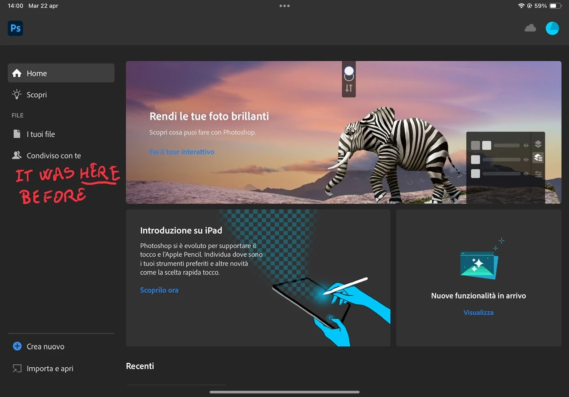
Task: Click the Photoshop Ps logo icon
Action: pyautogui.click(x=16, y=28)
